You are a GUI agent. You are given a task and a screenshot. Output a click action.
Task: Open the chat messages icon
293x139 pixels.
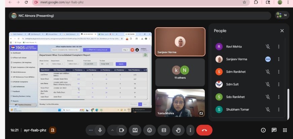274,130
